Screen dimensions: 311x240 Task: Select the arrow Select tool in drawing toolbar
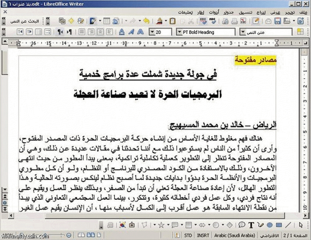[x=301, y=225]
